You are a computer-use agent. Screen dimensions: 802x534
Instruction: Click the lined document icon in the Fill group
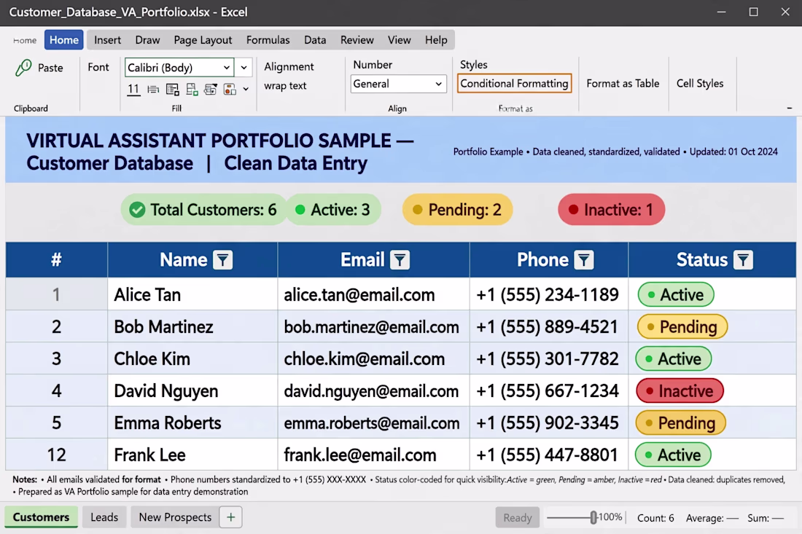pos(172,90)
